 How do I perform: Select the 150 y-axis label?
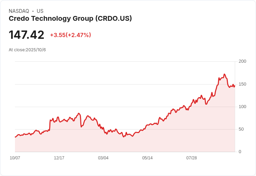242,84
